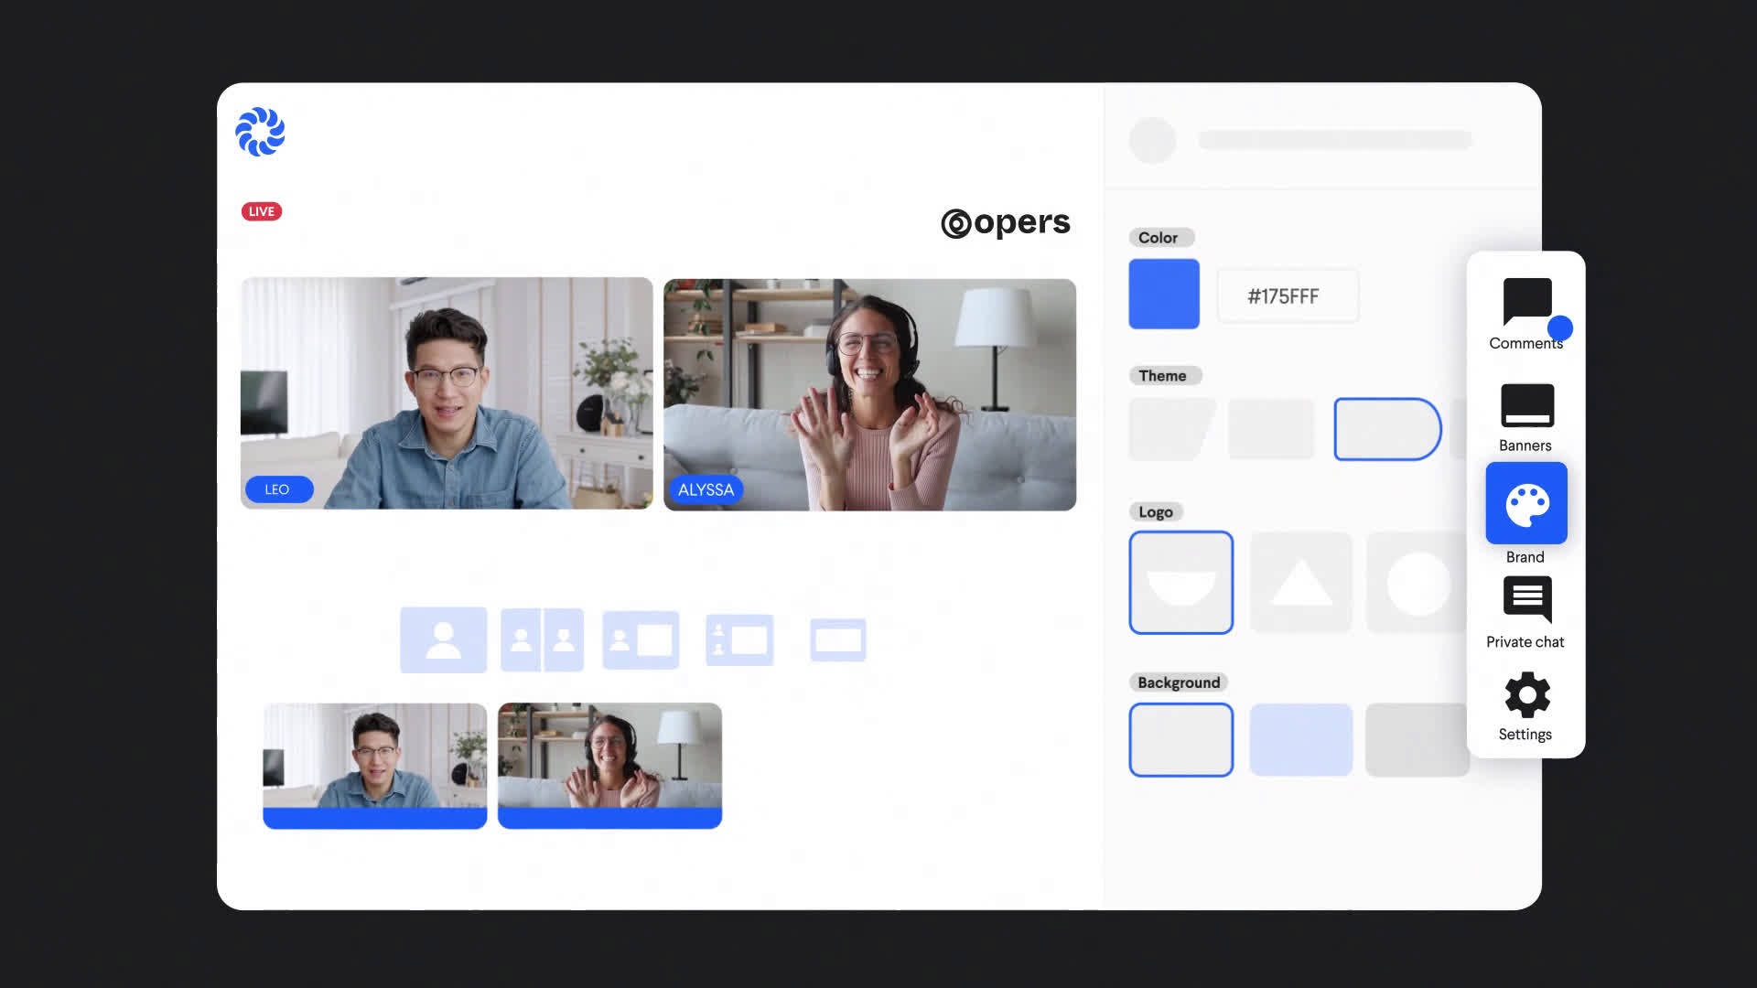Open Settings gear icon
The width and height of the screenshot is (1757, 988).
tap(1525, 695)
